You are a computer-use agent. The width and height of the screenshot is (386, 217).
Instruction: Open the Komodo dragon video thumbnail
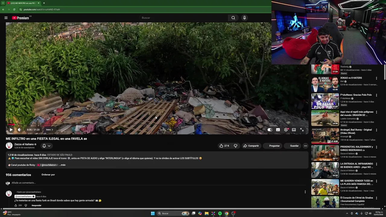[x=325, y=118]
